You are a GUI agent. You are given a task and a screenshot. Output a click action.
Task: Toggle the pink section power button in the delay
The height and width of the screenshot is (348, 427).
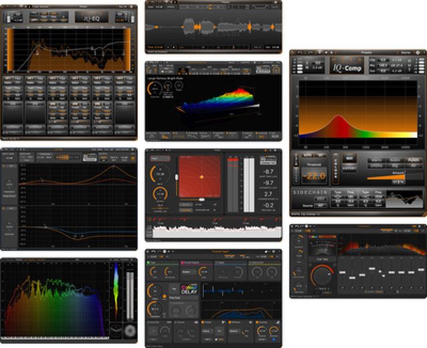coord(182,263)
